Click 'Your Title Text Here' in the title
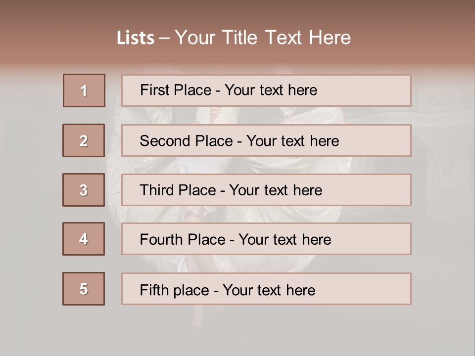The height and width of the screenshot is (356, 475). 263,38
